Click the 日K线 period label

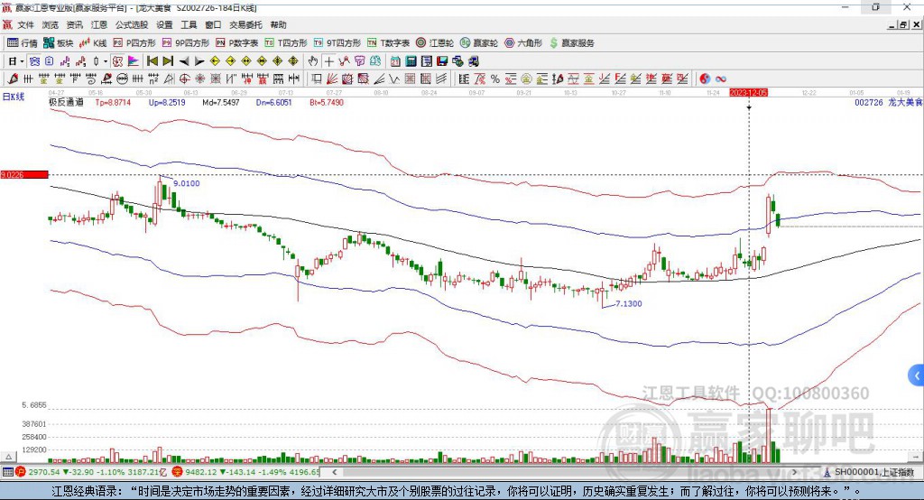click(x=14, y=97)
